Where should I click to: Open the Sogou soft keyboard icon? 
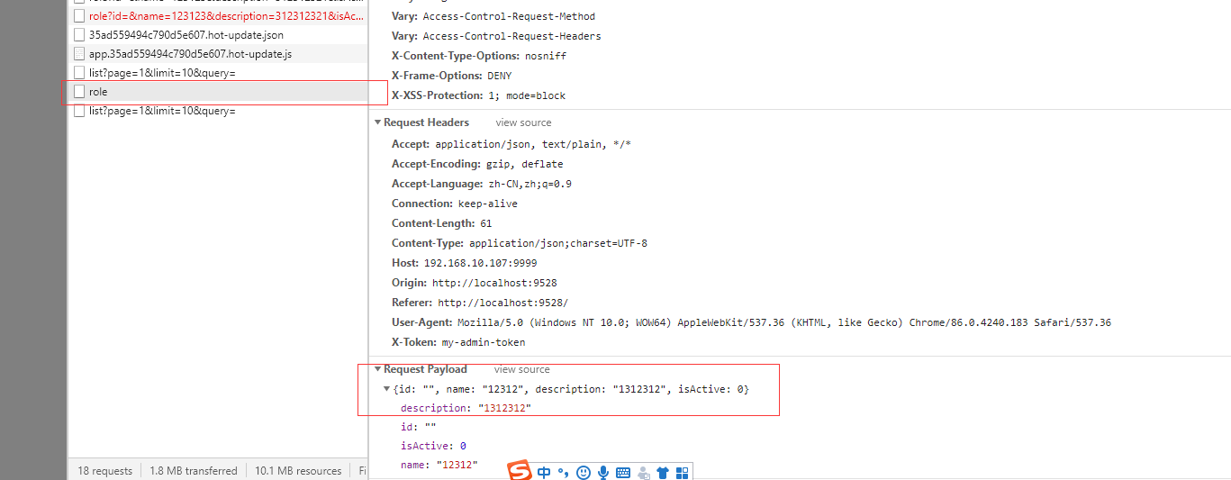point(623,472)
